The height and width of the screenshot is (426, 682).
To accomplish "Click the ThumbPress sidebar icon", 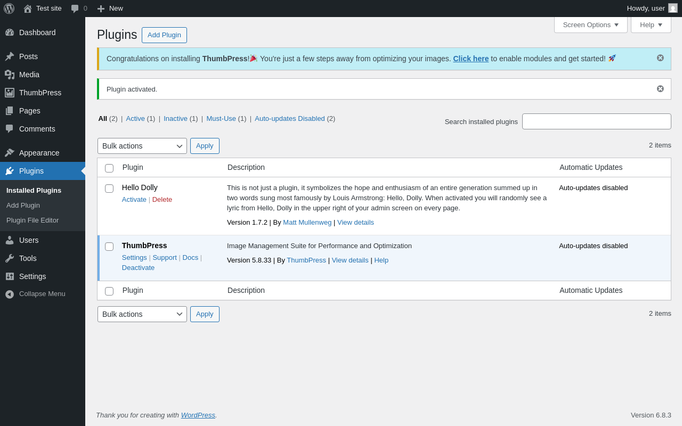I will (10, 93).
